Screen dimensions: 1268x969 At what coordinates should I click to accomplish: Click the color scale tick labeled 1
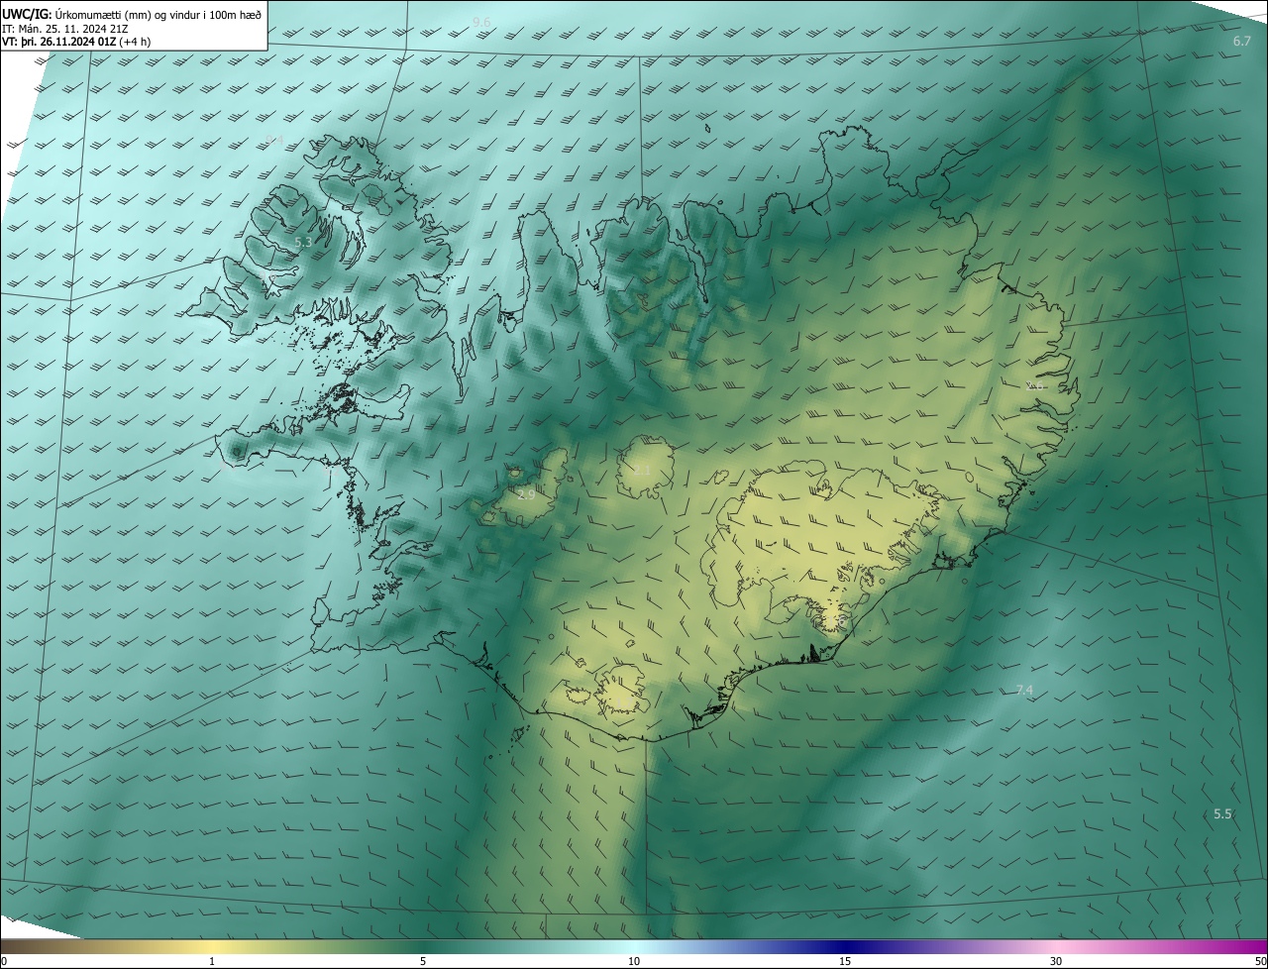(212, 961)
